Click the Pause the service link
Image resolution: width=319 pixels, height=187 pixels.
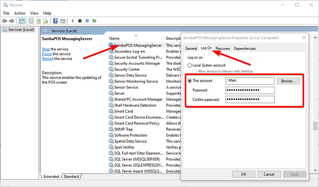pos(47,54)
